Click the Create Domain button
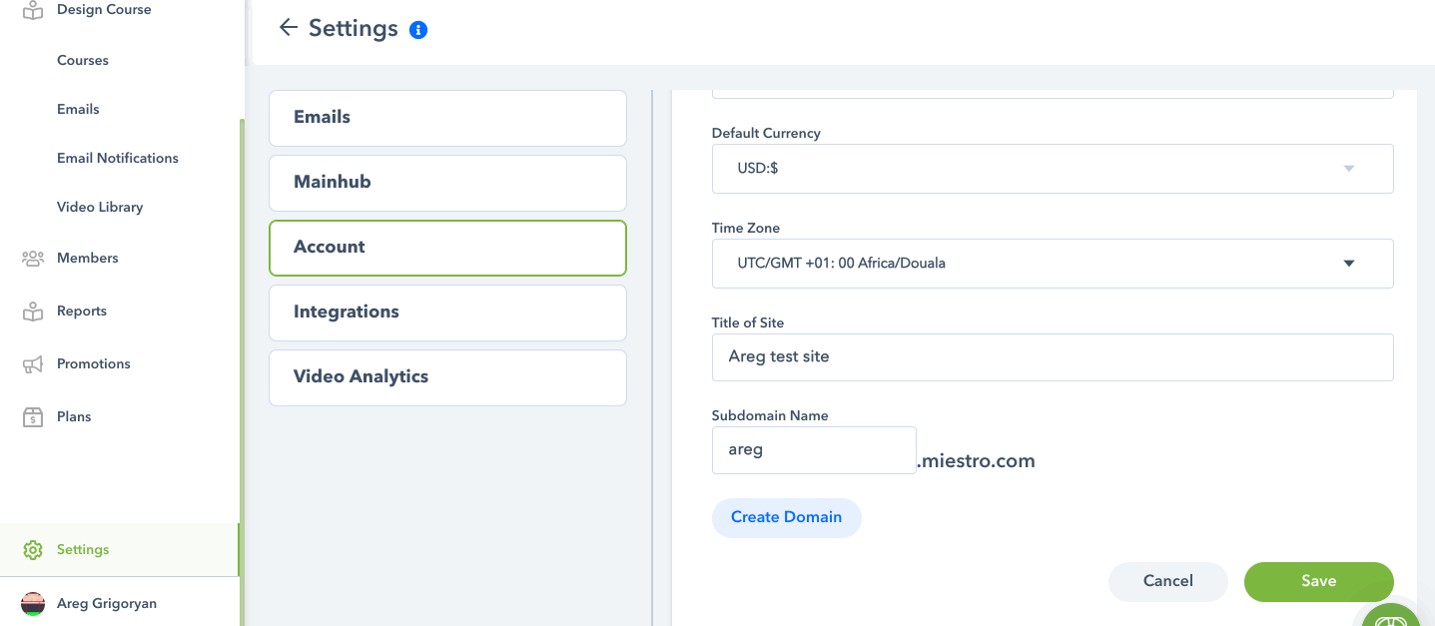The width and height of the screenshot is (1435, 626). [786, 517]
